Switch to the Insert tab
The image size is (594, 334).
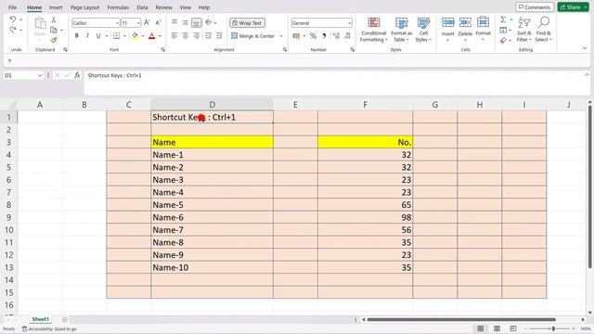(56, 7)
